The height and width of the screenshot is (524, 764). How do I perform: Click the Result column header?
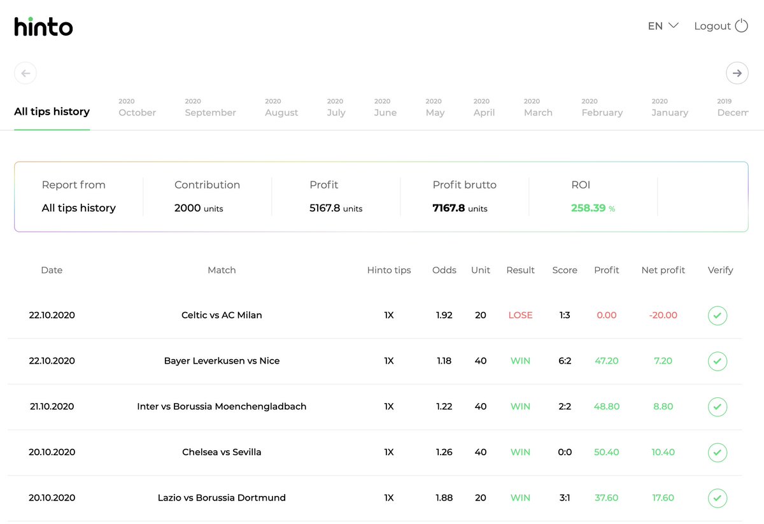(x=521, y=270)
